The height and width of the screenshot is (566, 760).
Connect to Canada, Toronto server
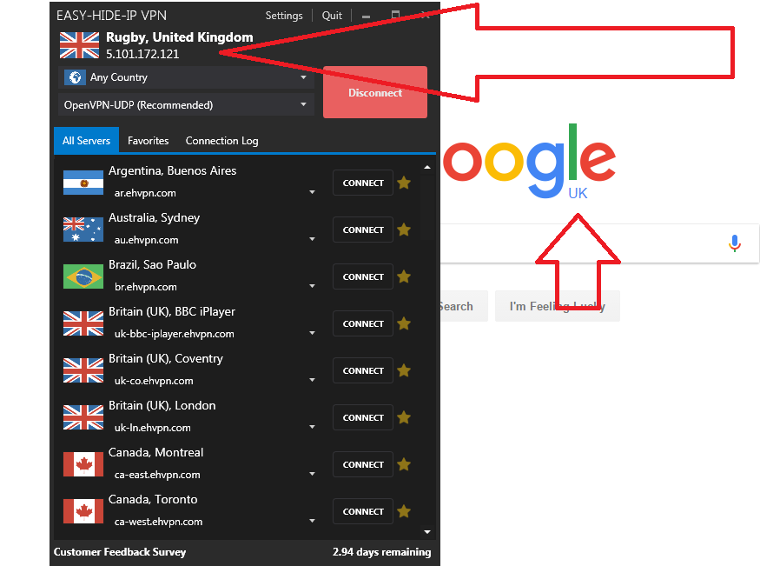click(x=363, y=511)
